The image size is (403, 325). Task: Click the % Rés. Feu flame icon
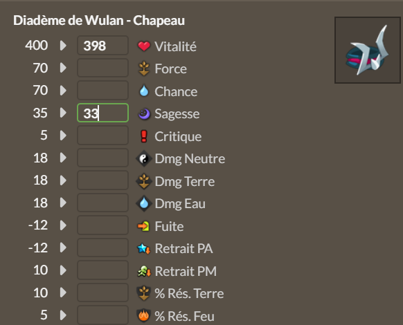[144, 315]
